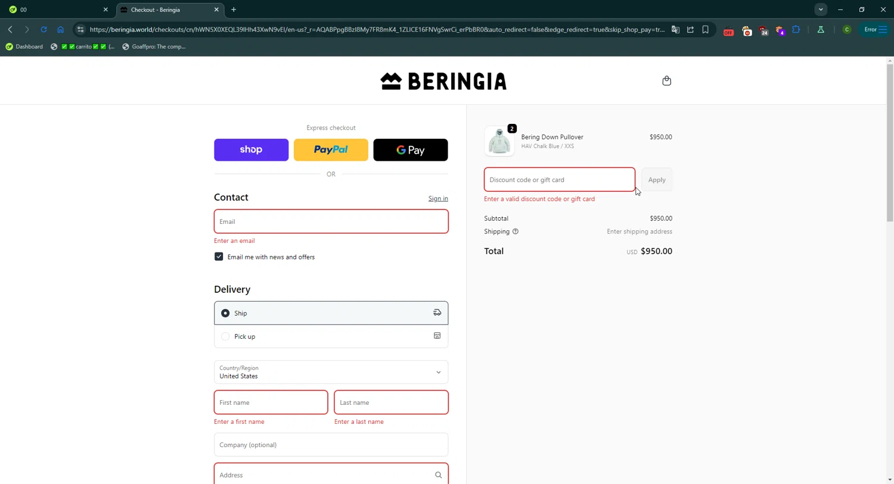
Task: Click the Apply discount button
Action: [x=657, y=180]
